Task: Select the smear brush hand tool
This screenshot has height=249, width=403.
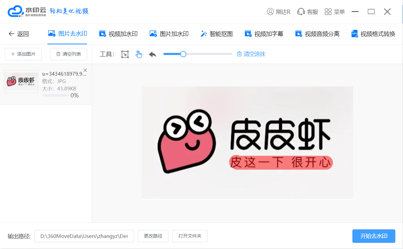Action: (x=139, y=54)
